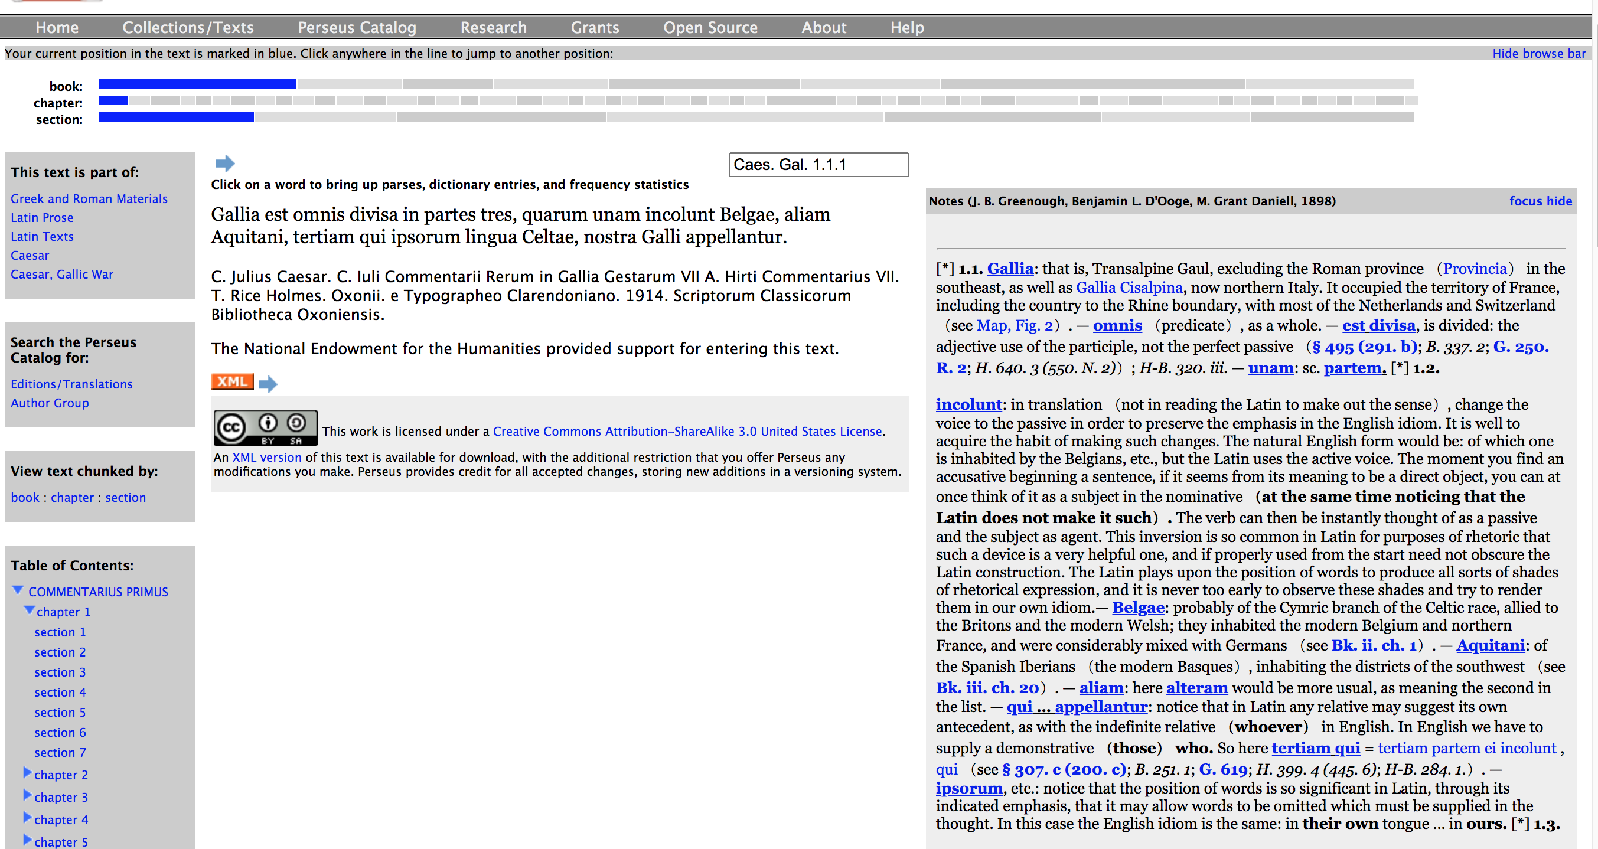Click the Creative Commons BY-SA badge
Viewport: 1598px width, 849px height.
265,427
